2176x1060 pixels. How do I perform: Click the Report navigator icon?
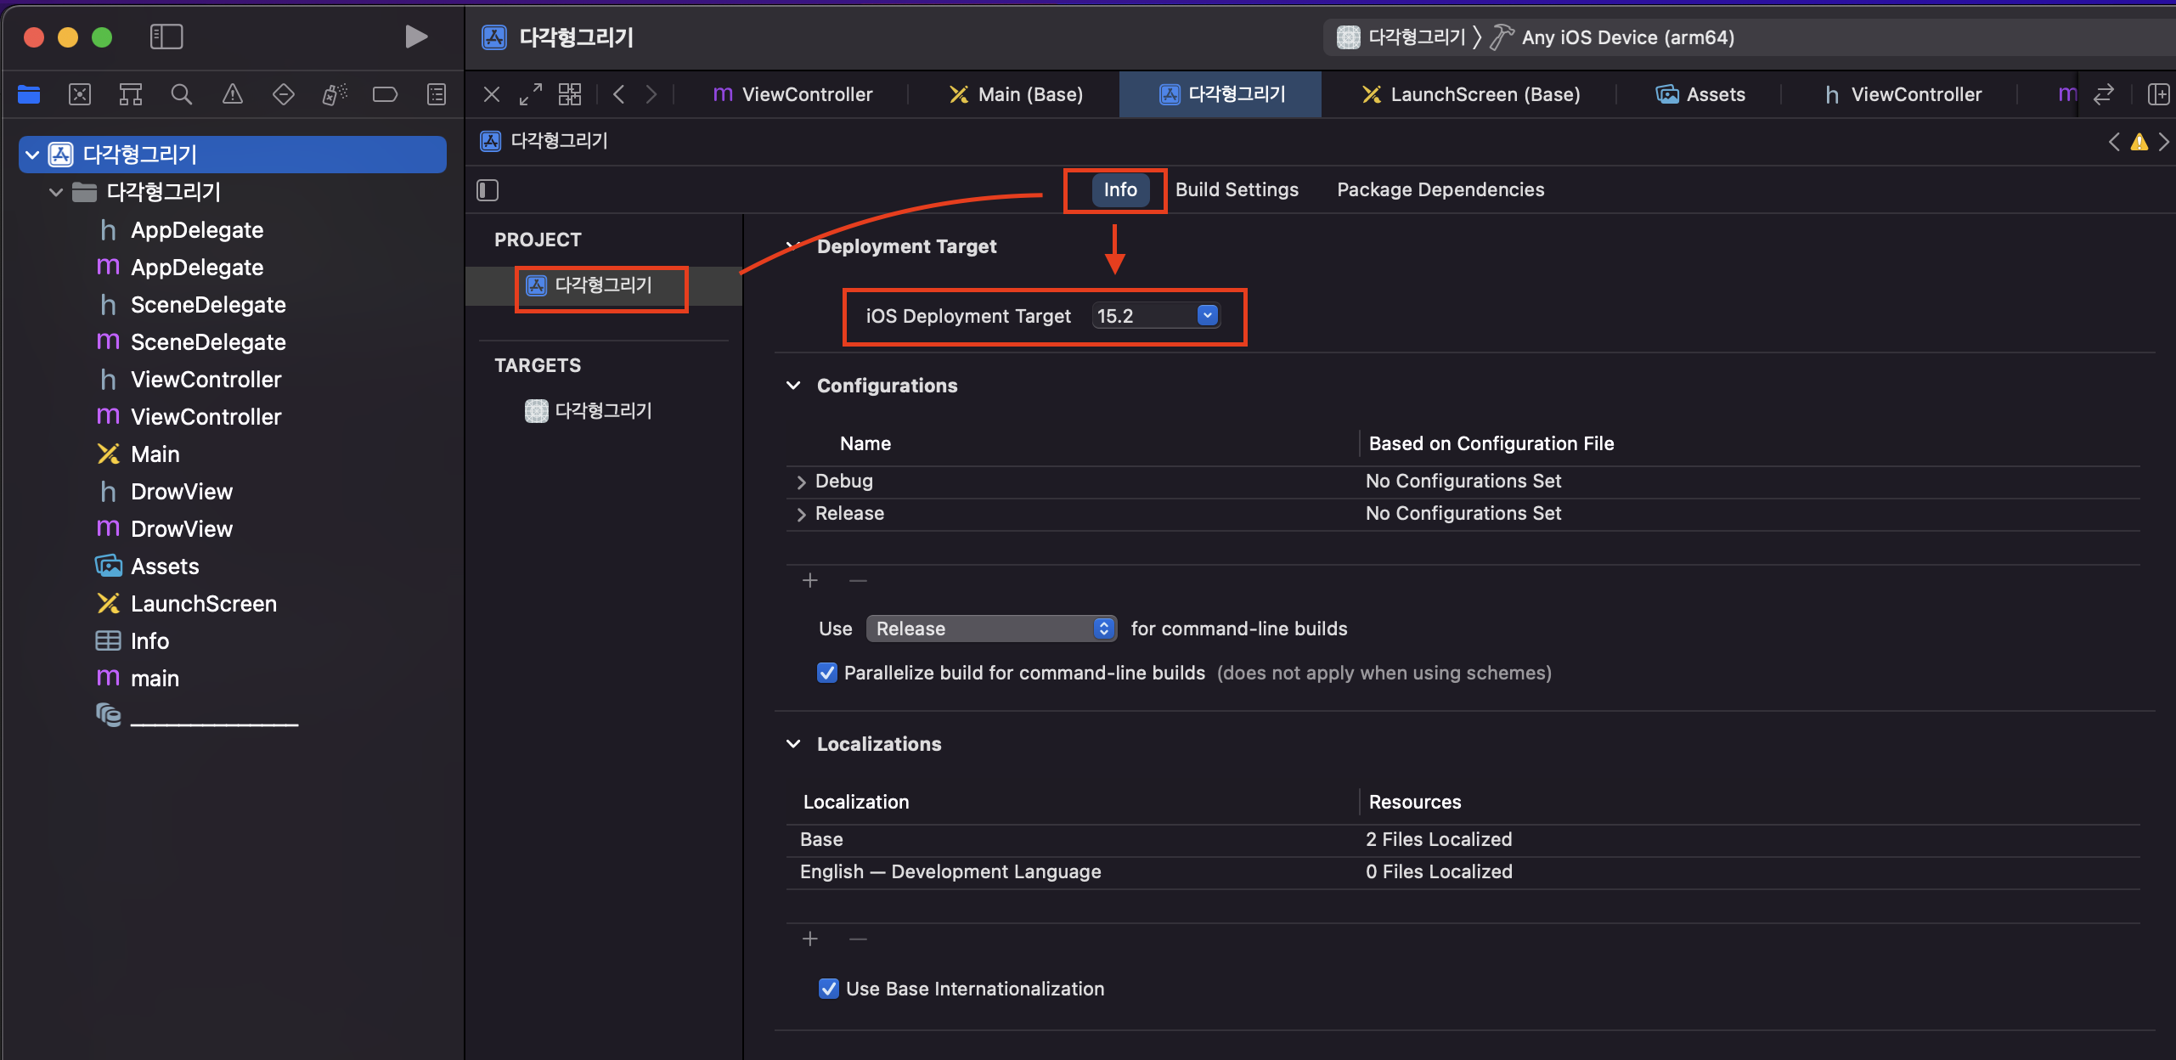click(x=436, y=94)
